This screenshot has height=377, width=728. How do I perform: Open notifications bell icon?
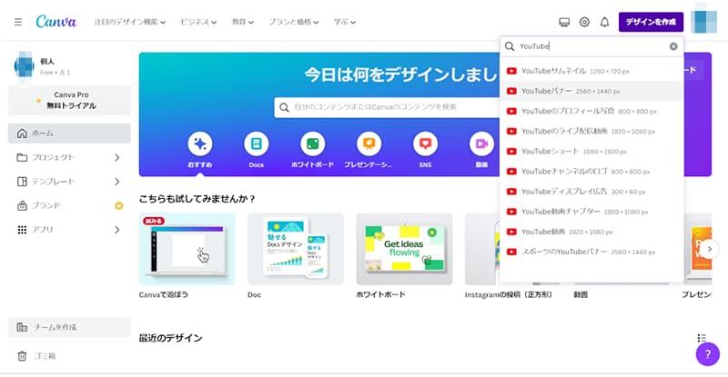pyautogui.click(x=604, y=22)
